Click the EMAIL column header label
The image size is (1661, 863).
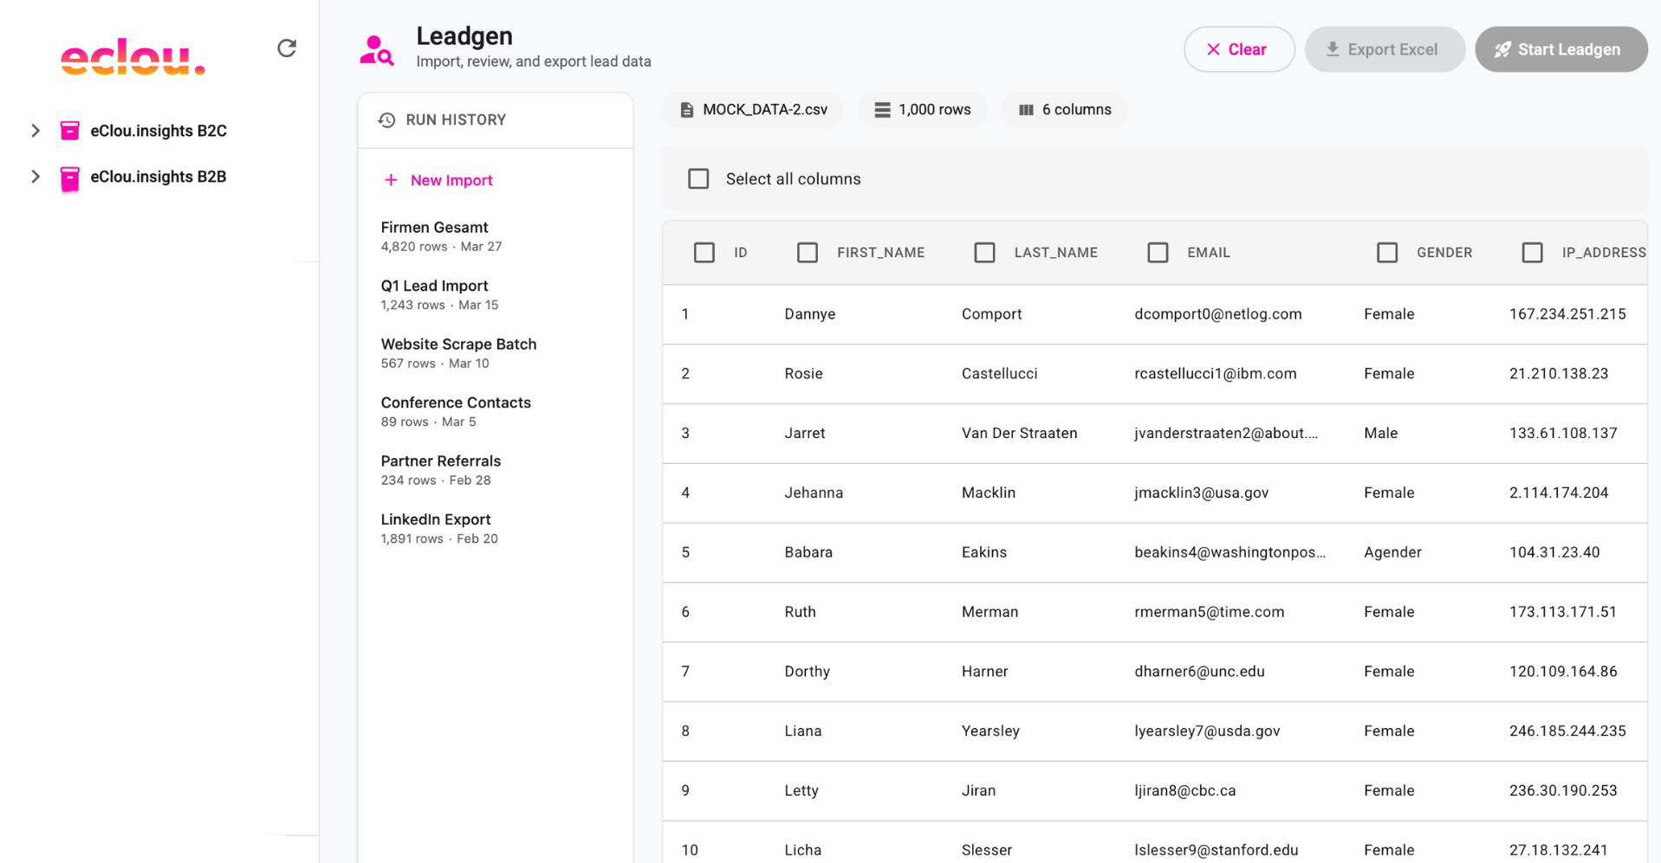(1209, 253)
